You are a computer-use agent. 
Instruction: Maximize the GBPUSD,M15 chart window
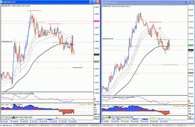[95, 2]
